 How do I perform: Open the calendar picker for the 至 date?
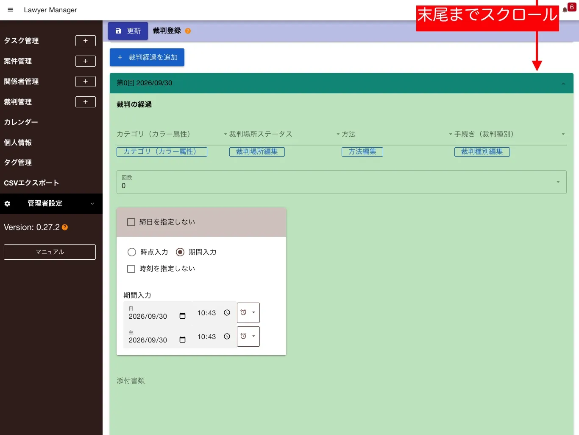pos(182,340)
